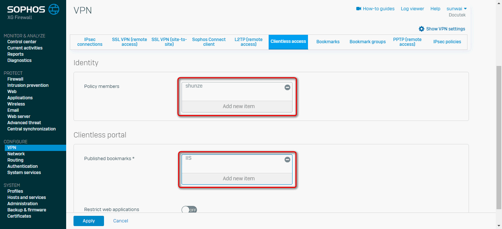Open Control center in sidebar

pos(22,42)
